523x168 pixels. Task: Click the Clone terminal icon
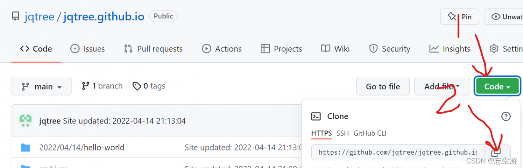[x=316, y=117]
